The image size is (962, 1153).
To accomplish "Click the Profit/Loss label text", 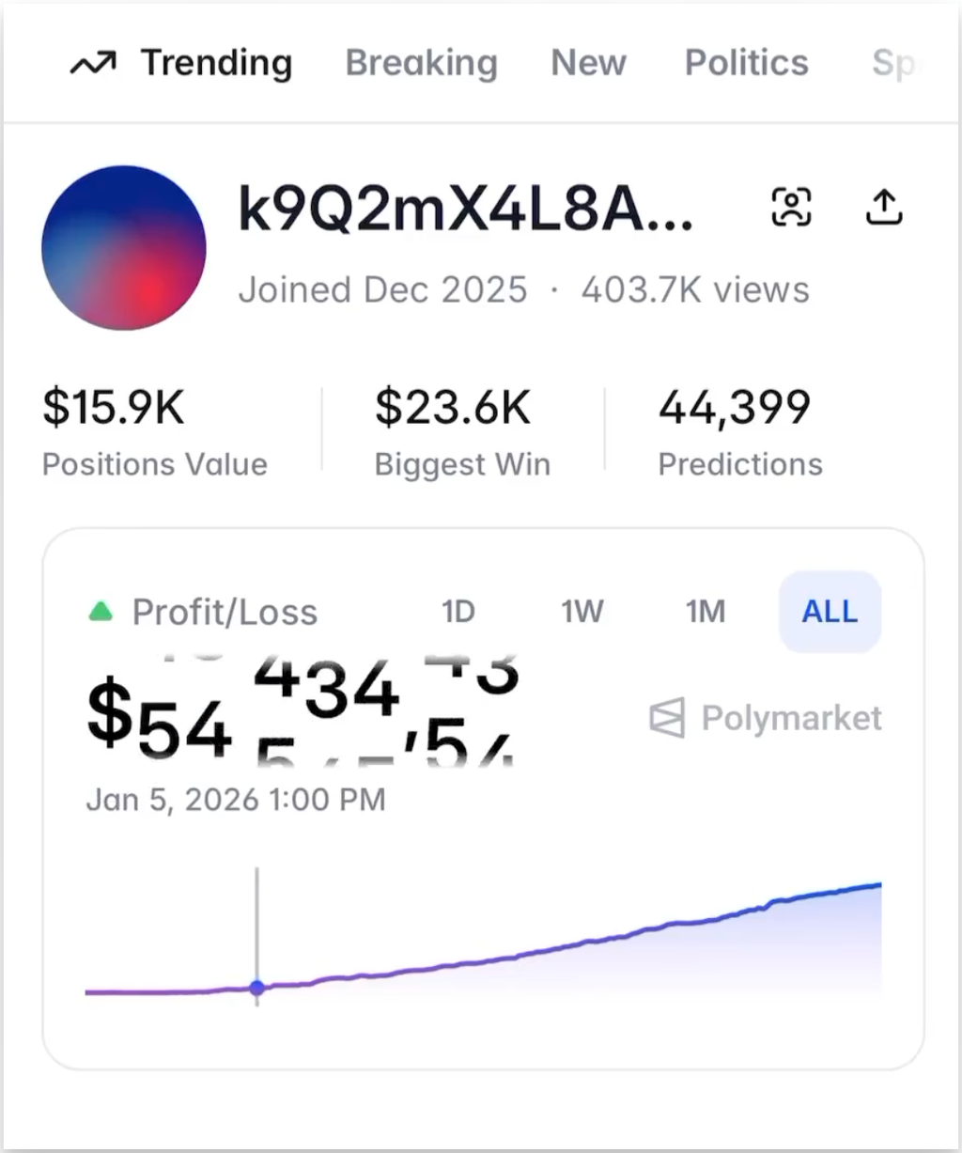I will [225, 613].
